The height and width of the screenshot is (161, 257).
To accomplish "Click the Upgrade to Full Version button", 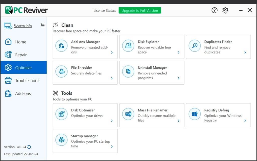I will pyautogui.click(x=140, y=11).
